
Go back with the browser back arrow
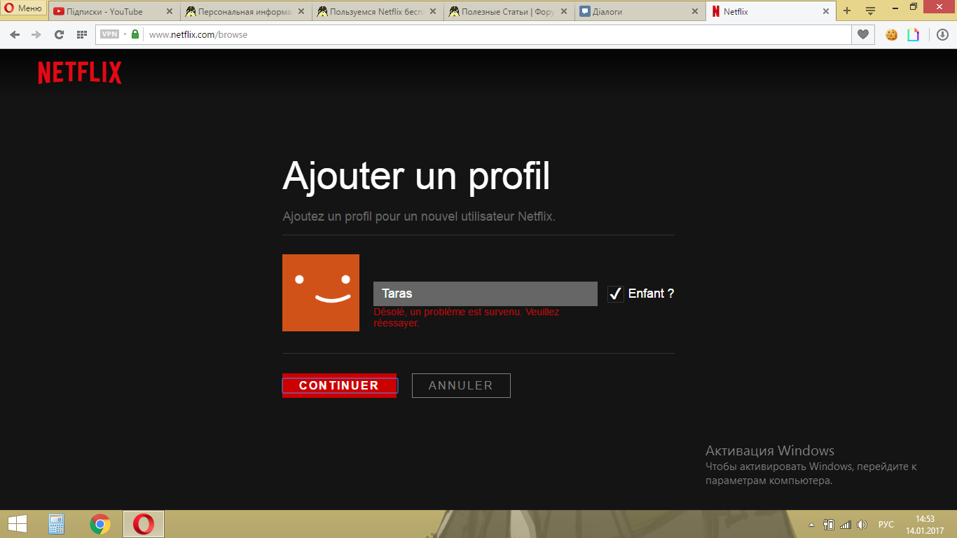15,34
